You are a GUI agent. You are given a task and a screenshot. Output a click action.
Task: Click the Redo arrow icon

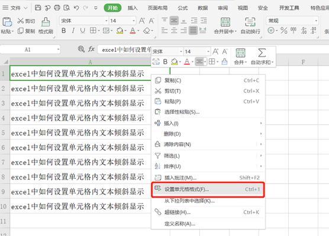[x=85, y=8]
